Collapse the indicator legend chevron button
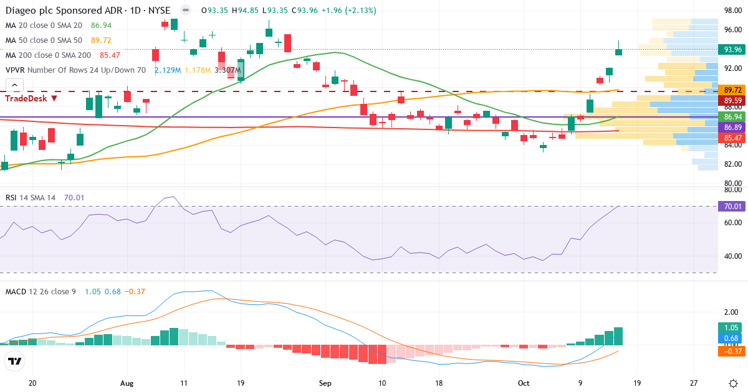This screenshot has height=392, width=748. [15, 86]
